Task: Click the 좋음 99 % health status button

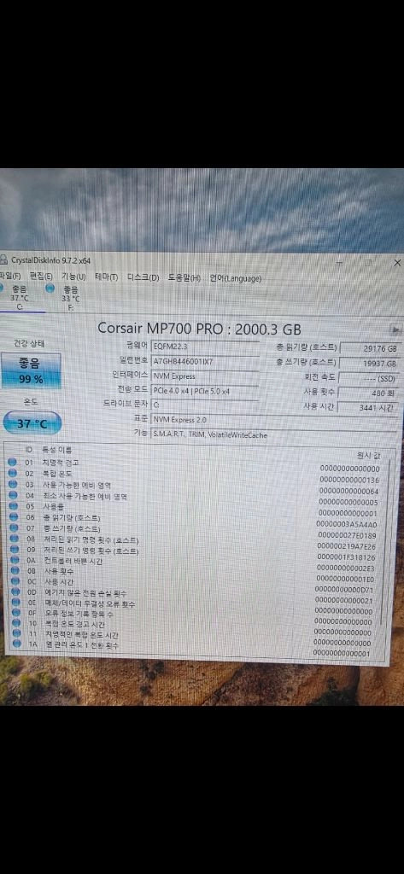Action: point(32,371)
